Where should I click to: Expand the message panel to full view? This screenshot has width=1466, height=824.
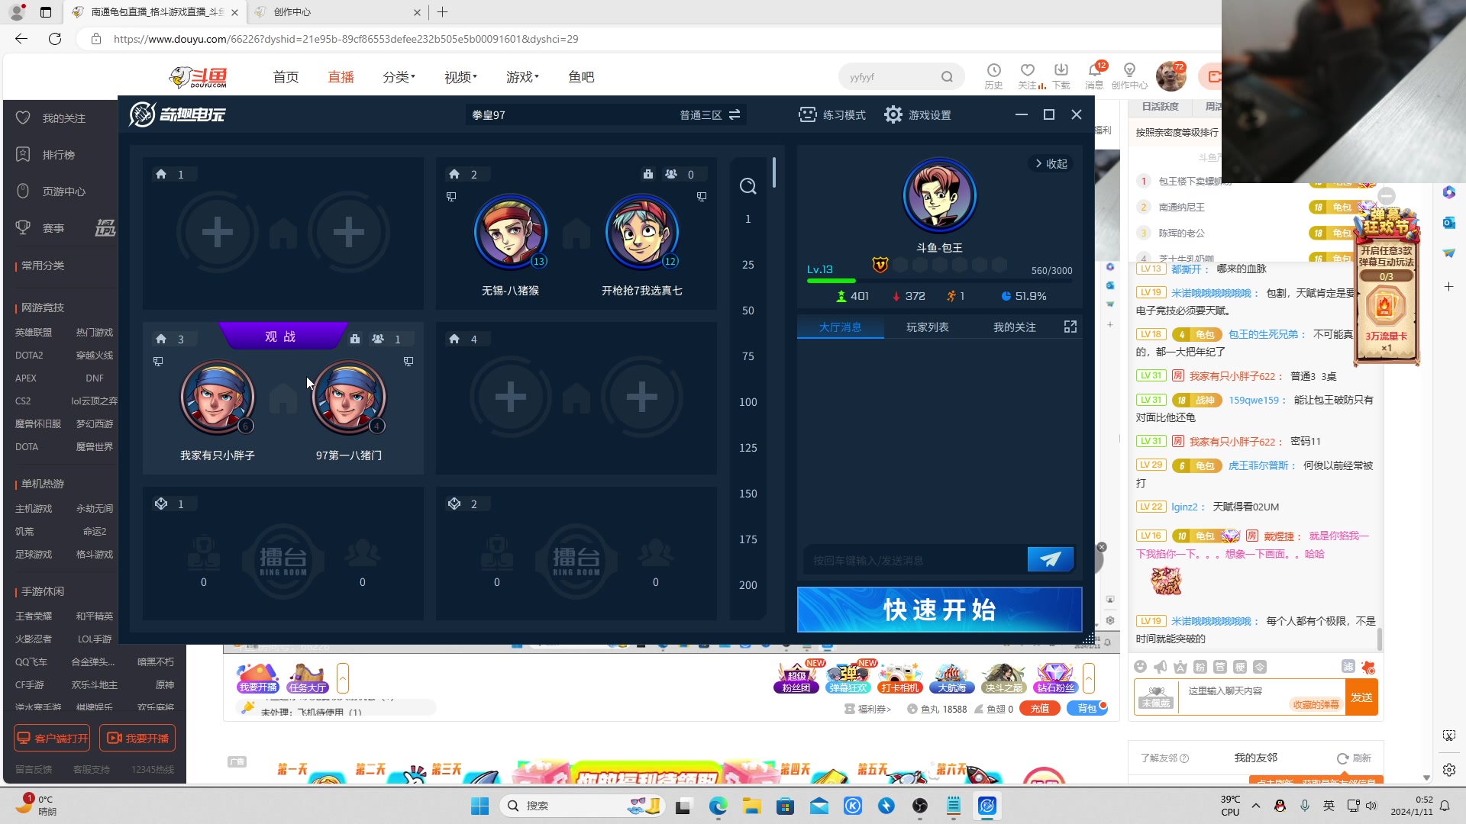(1070, 327)
